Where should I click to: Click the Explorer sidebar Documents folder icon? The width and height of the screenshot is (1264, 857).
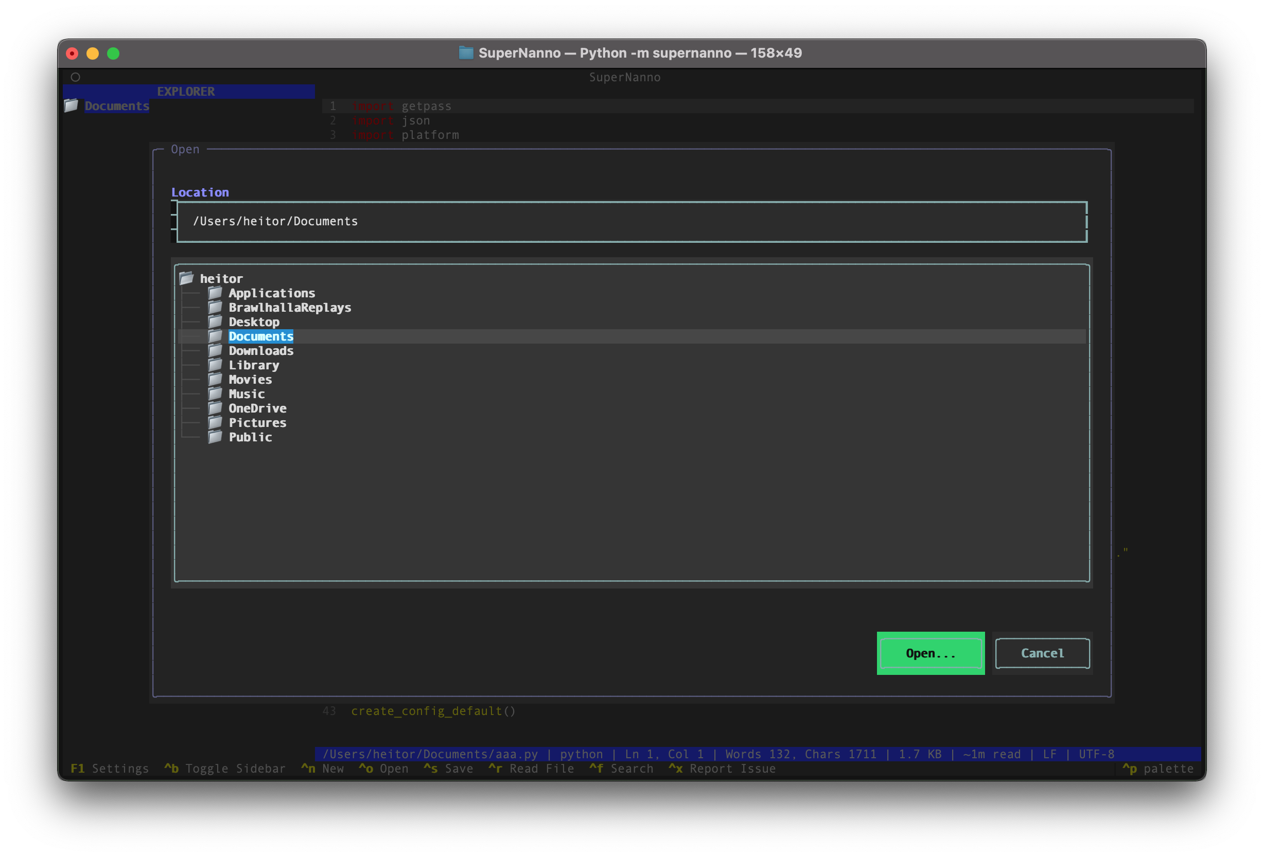(x=71, y=105)
